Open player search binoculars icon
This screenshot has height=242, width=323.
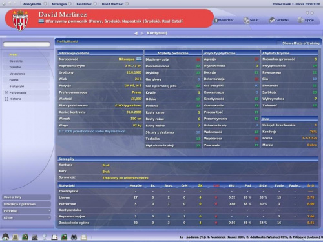(x=74, y=237)
